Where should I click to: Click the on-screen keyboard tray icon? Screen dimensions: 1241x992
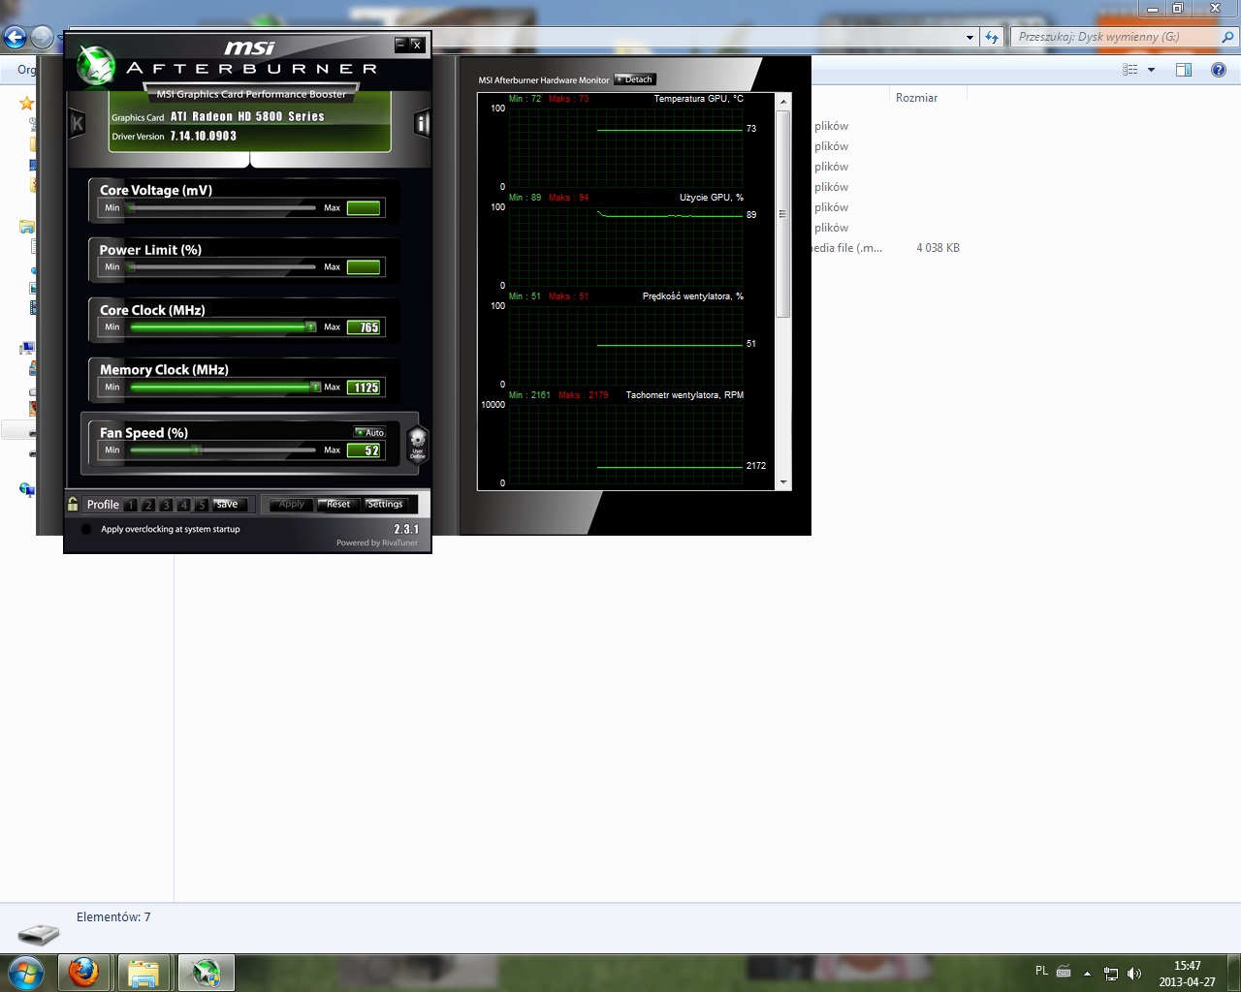pyautogui.click(x=1064, y=972)
